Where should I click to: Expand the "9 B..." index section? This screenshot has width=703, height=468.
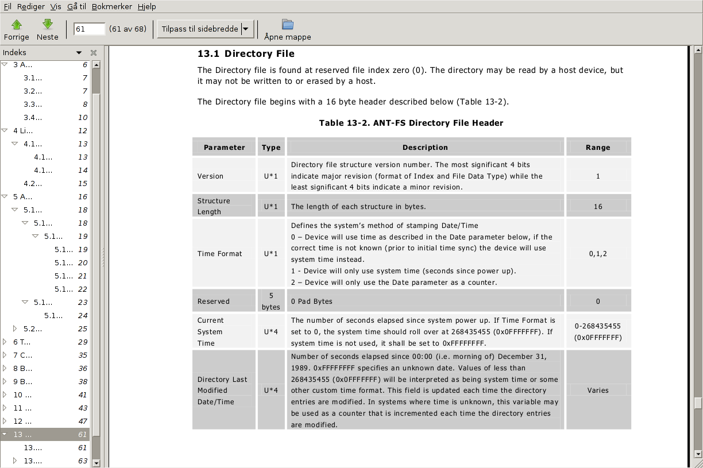[x=5, y=381]
